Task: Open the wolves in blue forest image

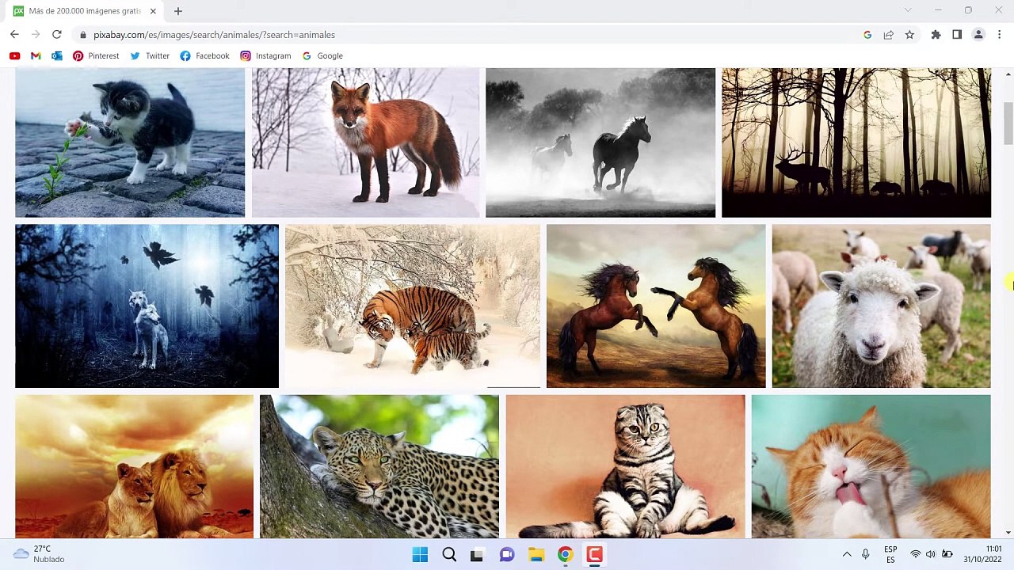Action: (x=147, y=306)
